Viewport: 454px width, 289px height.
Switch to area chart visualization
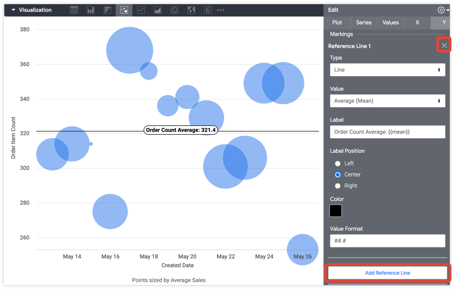point(158,10)
